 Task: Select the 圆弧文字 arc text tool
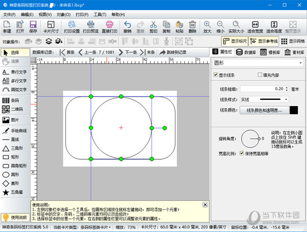[15, 89]
